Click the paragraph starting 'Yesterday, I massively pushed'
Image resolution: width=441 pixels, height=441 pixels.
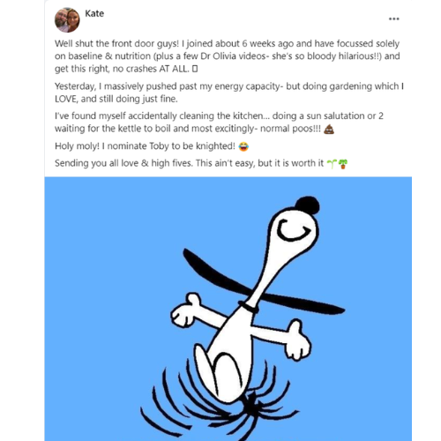[x=229, y=93]
